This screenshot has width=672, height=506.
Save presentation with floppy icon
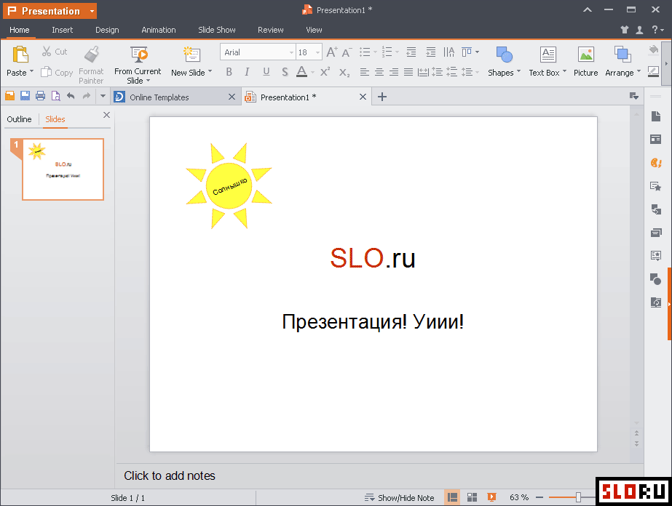(25, 96)
